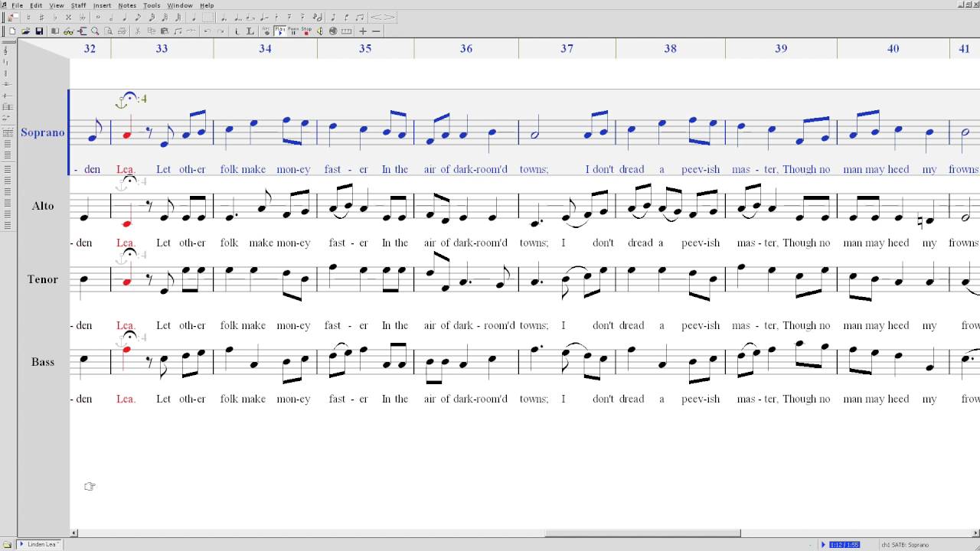Viewport: 980px width, 551px height.
Task: Select the Bass staff label
Action: [x=43, y=362]
